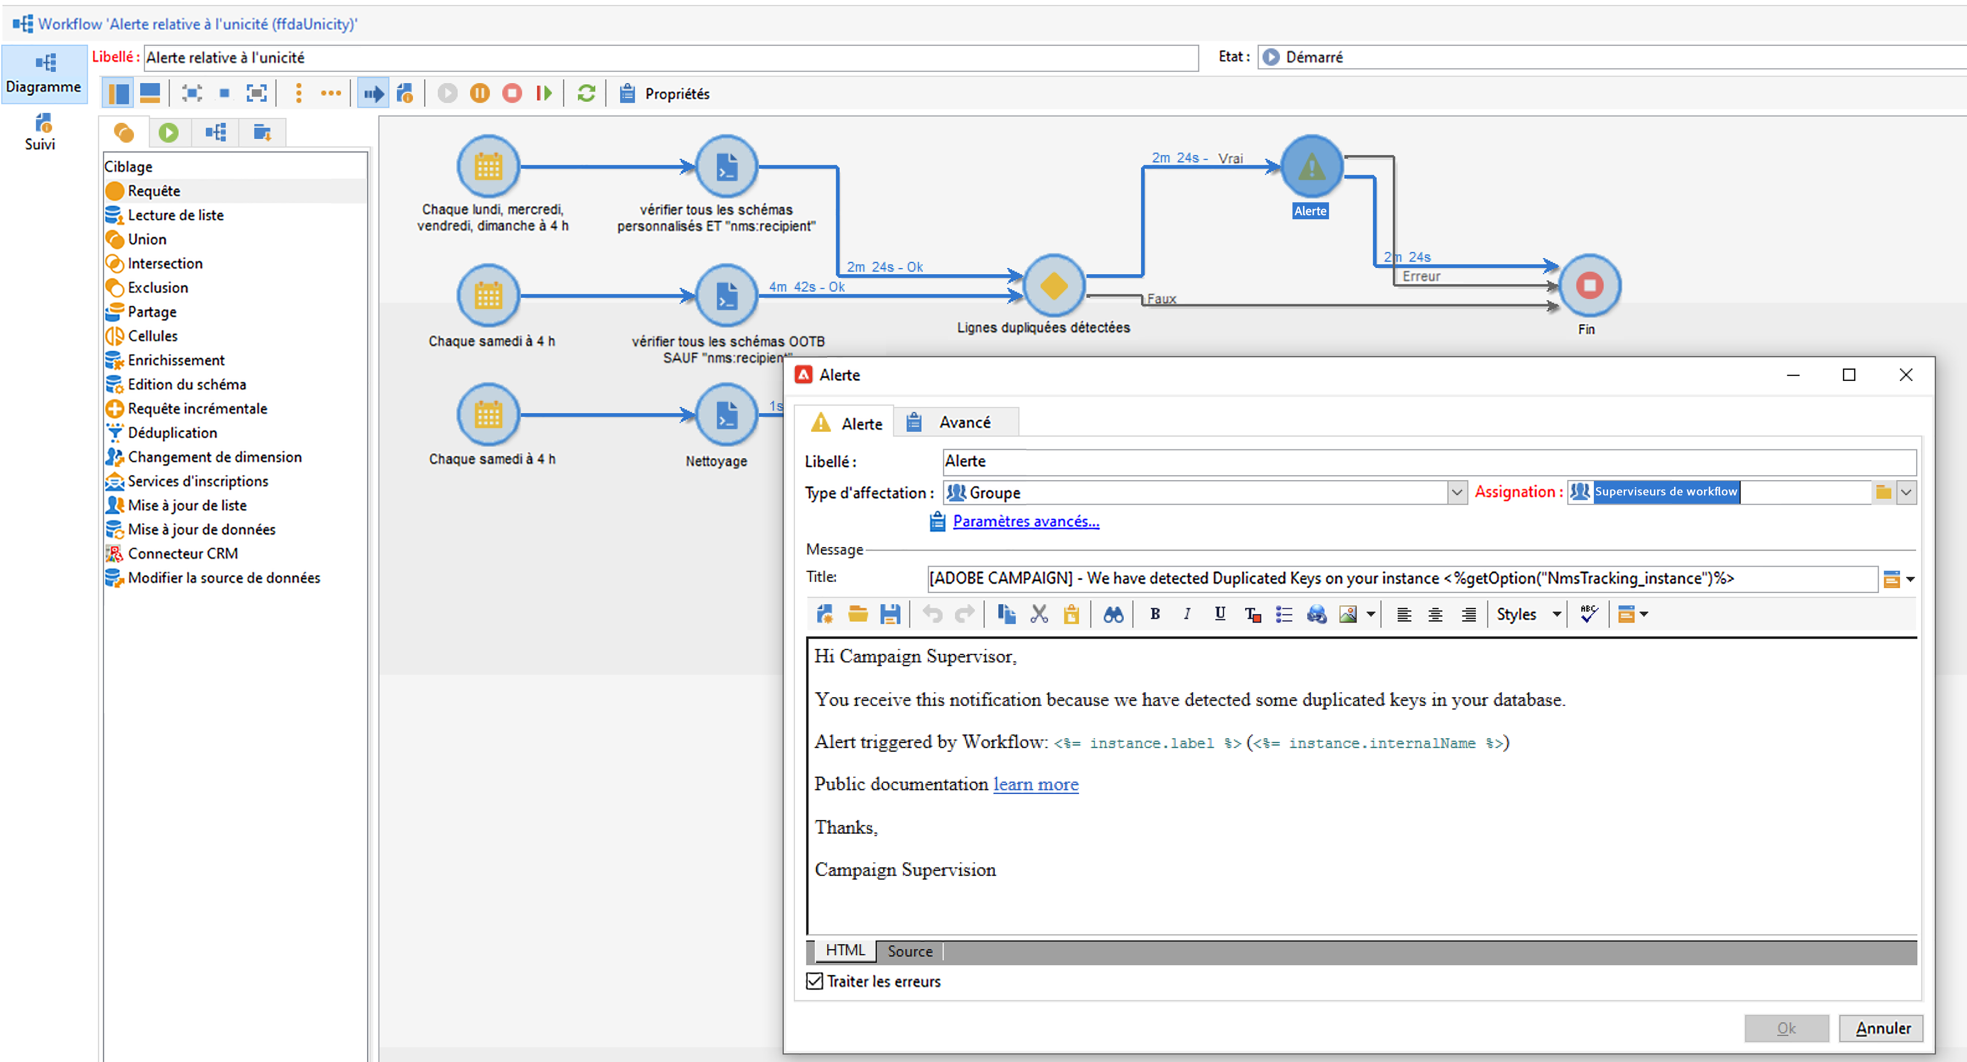This screenshot has height=1062, width=1967.
Task: Switch to the Source editor tab
Action: pyautogui.click(x=909, y=951)
